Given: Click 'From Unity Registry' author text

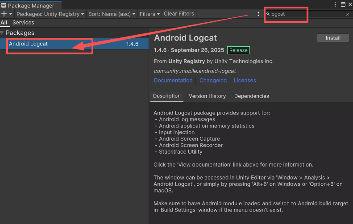Looking at the screenshot, I should click(x=214, y=61).
